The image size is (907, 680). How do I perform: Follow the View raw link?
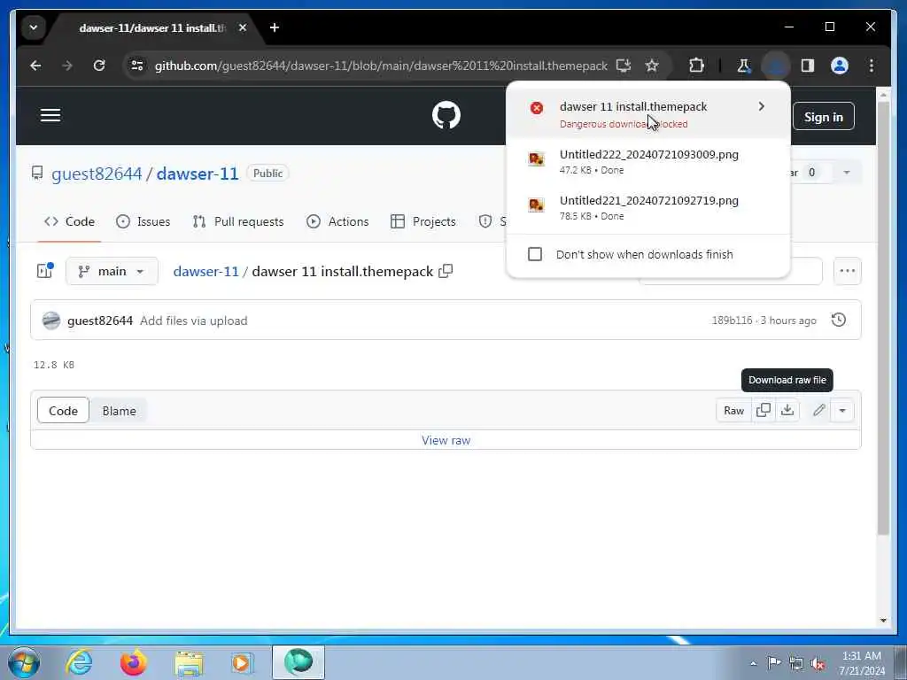[446, 440]
